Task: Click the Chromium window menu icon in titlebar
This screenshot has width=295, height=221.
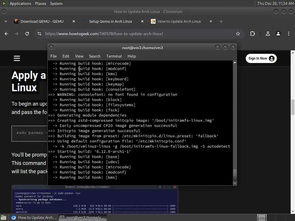Action: pyautogui.click(x=3, y=12)
